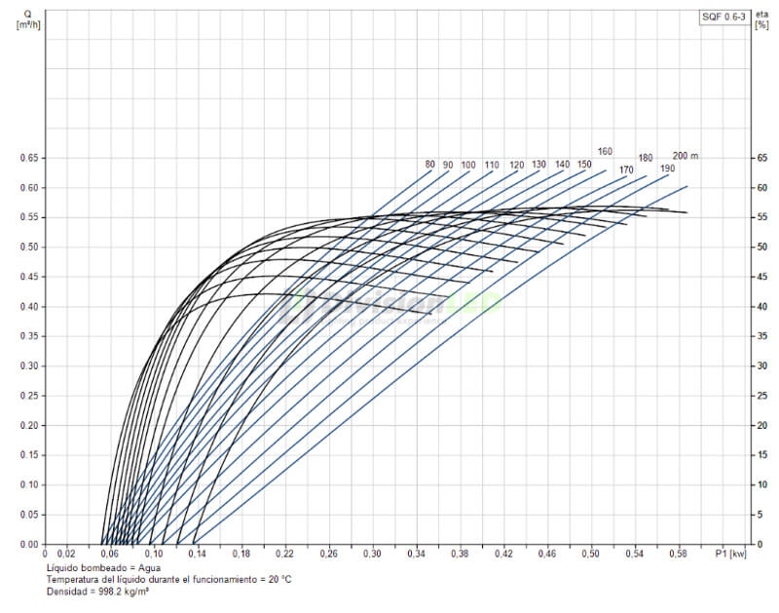The width and height of the screenshot is (779, 613).
Task: Select the 200 m head curve label
Action: (686, 156)
